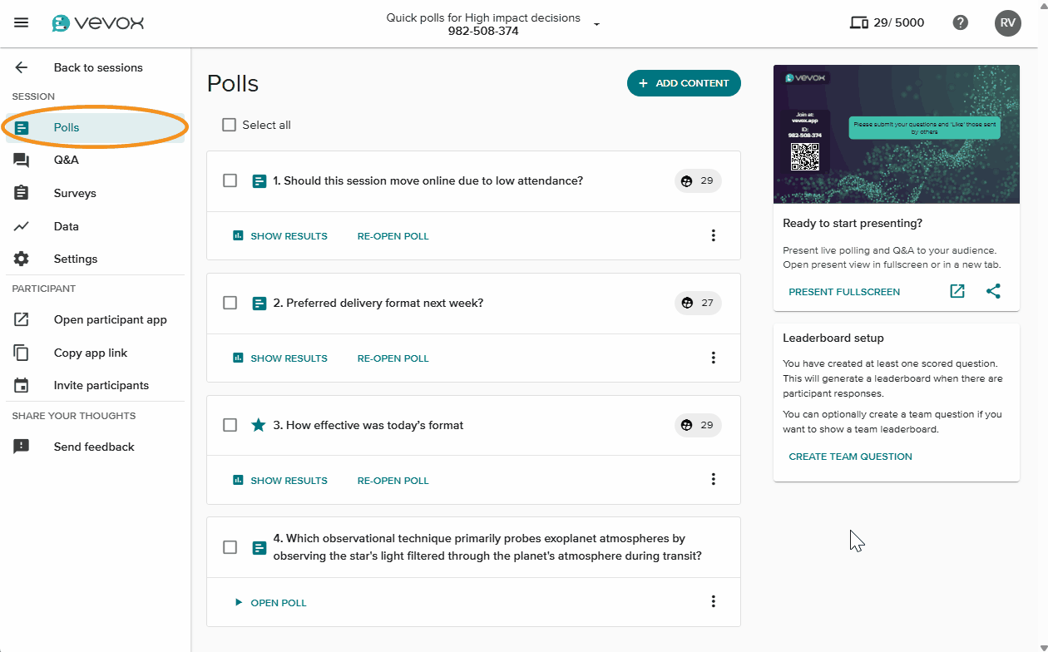Open present view in new tab icon
The height and width of the screenshot is (652, 1048).
pyautogui.click(x=957, y=291)
